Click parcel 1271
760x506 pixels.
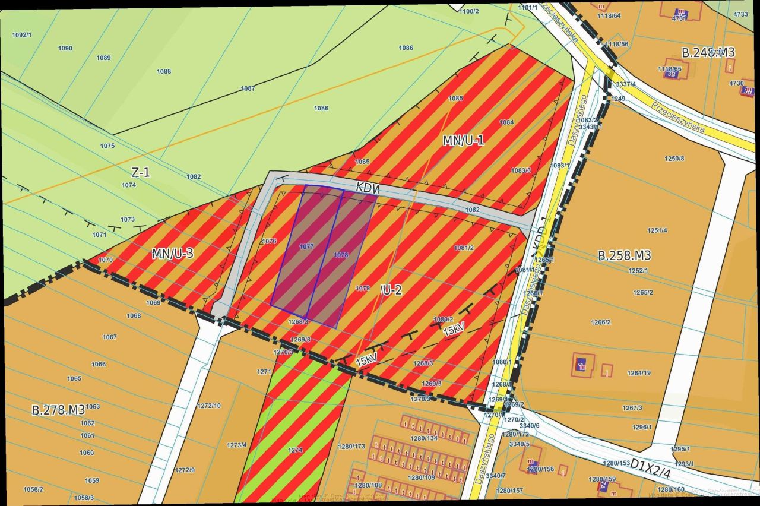click(264, 372)
